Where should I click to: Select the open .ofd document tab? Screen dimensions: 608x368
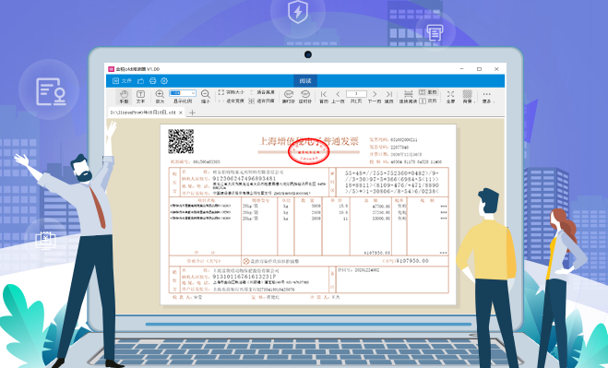(x=143, y=113)
